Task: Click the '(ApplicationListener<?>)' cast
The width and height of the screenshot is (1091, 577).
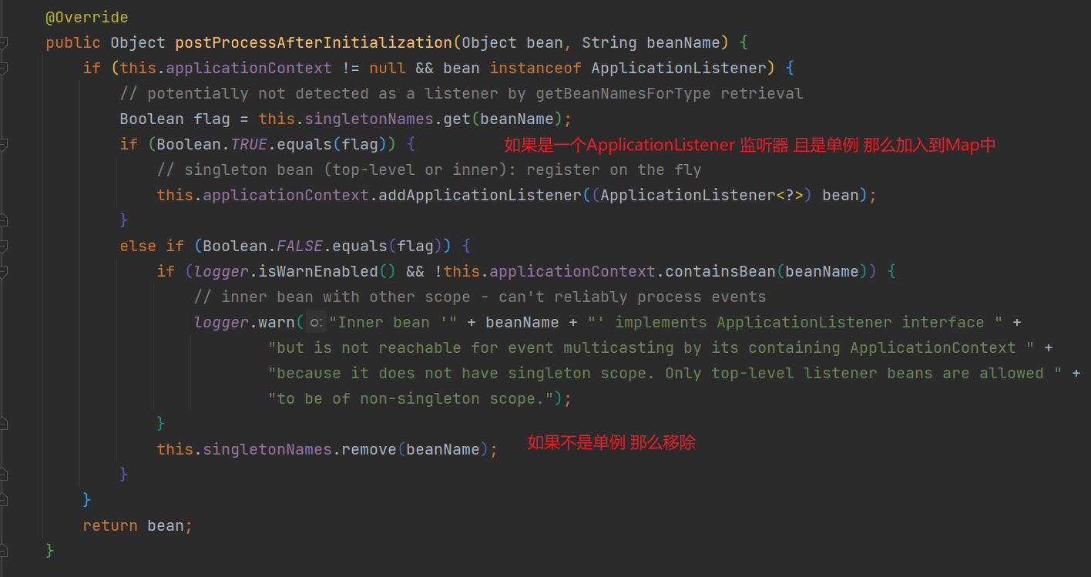Action: tap(702, 195)
